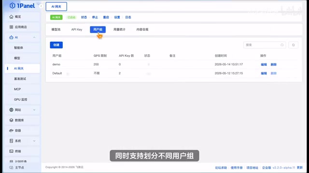309x173 pixels.
Task: Open gateway 日志 link
Action: (128, 17)
